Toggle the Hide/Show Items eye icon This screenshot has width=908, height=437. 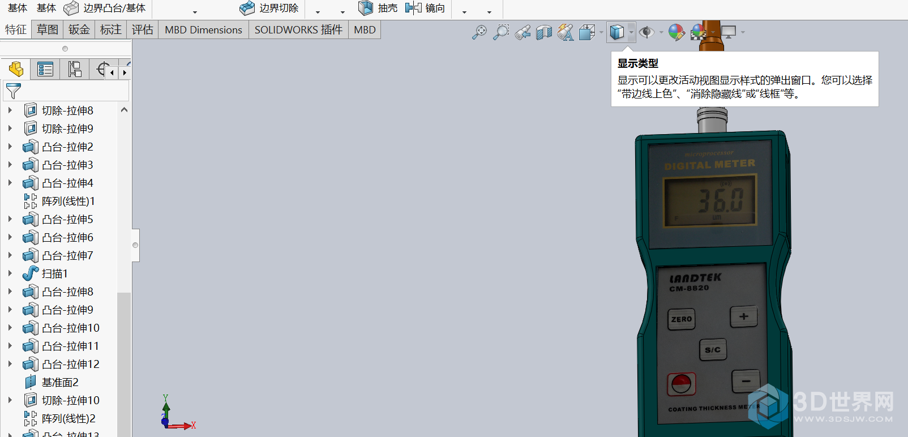(646, 32)
